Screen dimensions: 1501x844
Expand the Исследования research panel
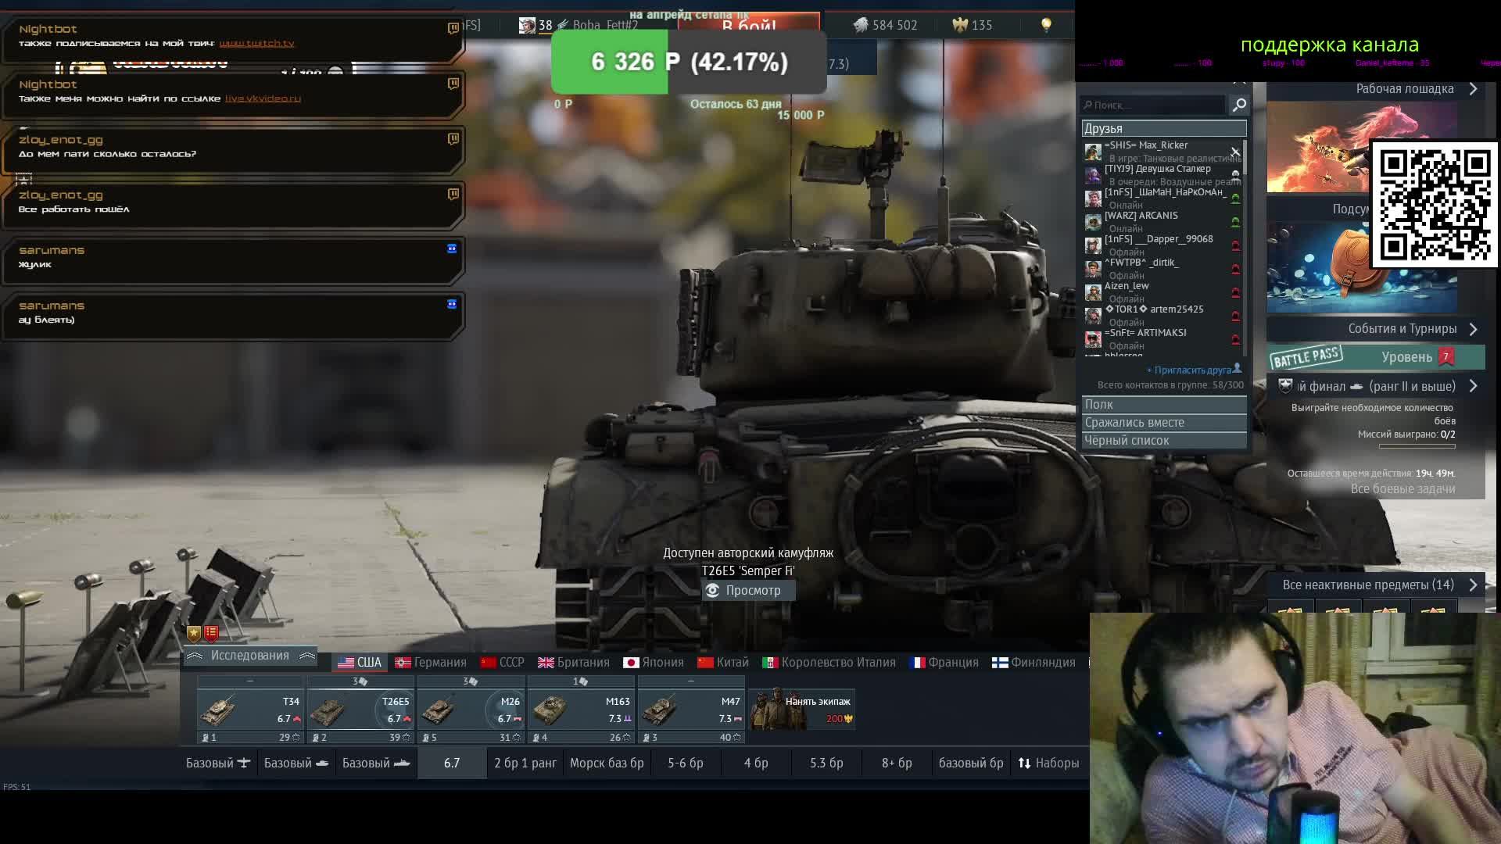click(x=250, y=656)
